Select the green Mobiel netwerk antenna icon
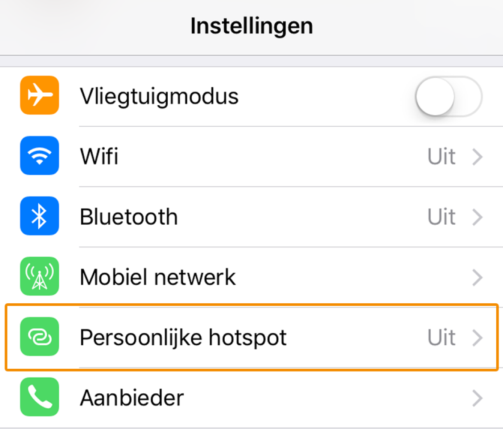The width and height of the screenshot is (503, 429). tap(39, 276)
